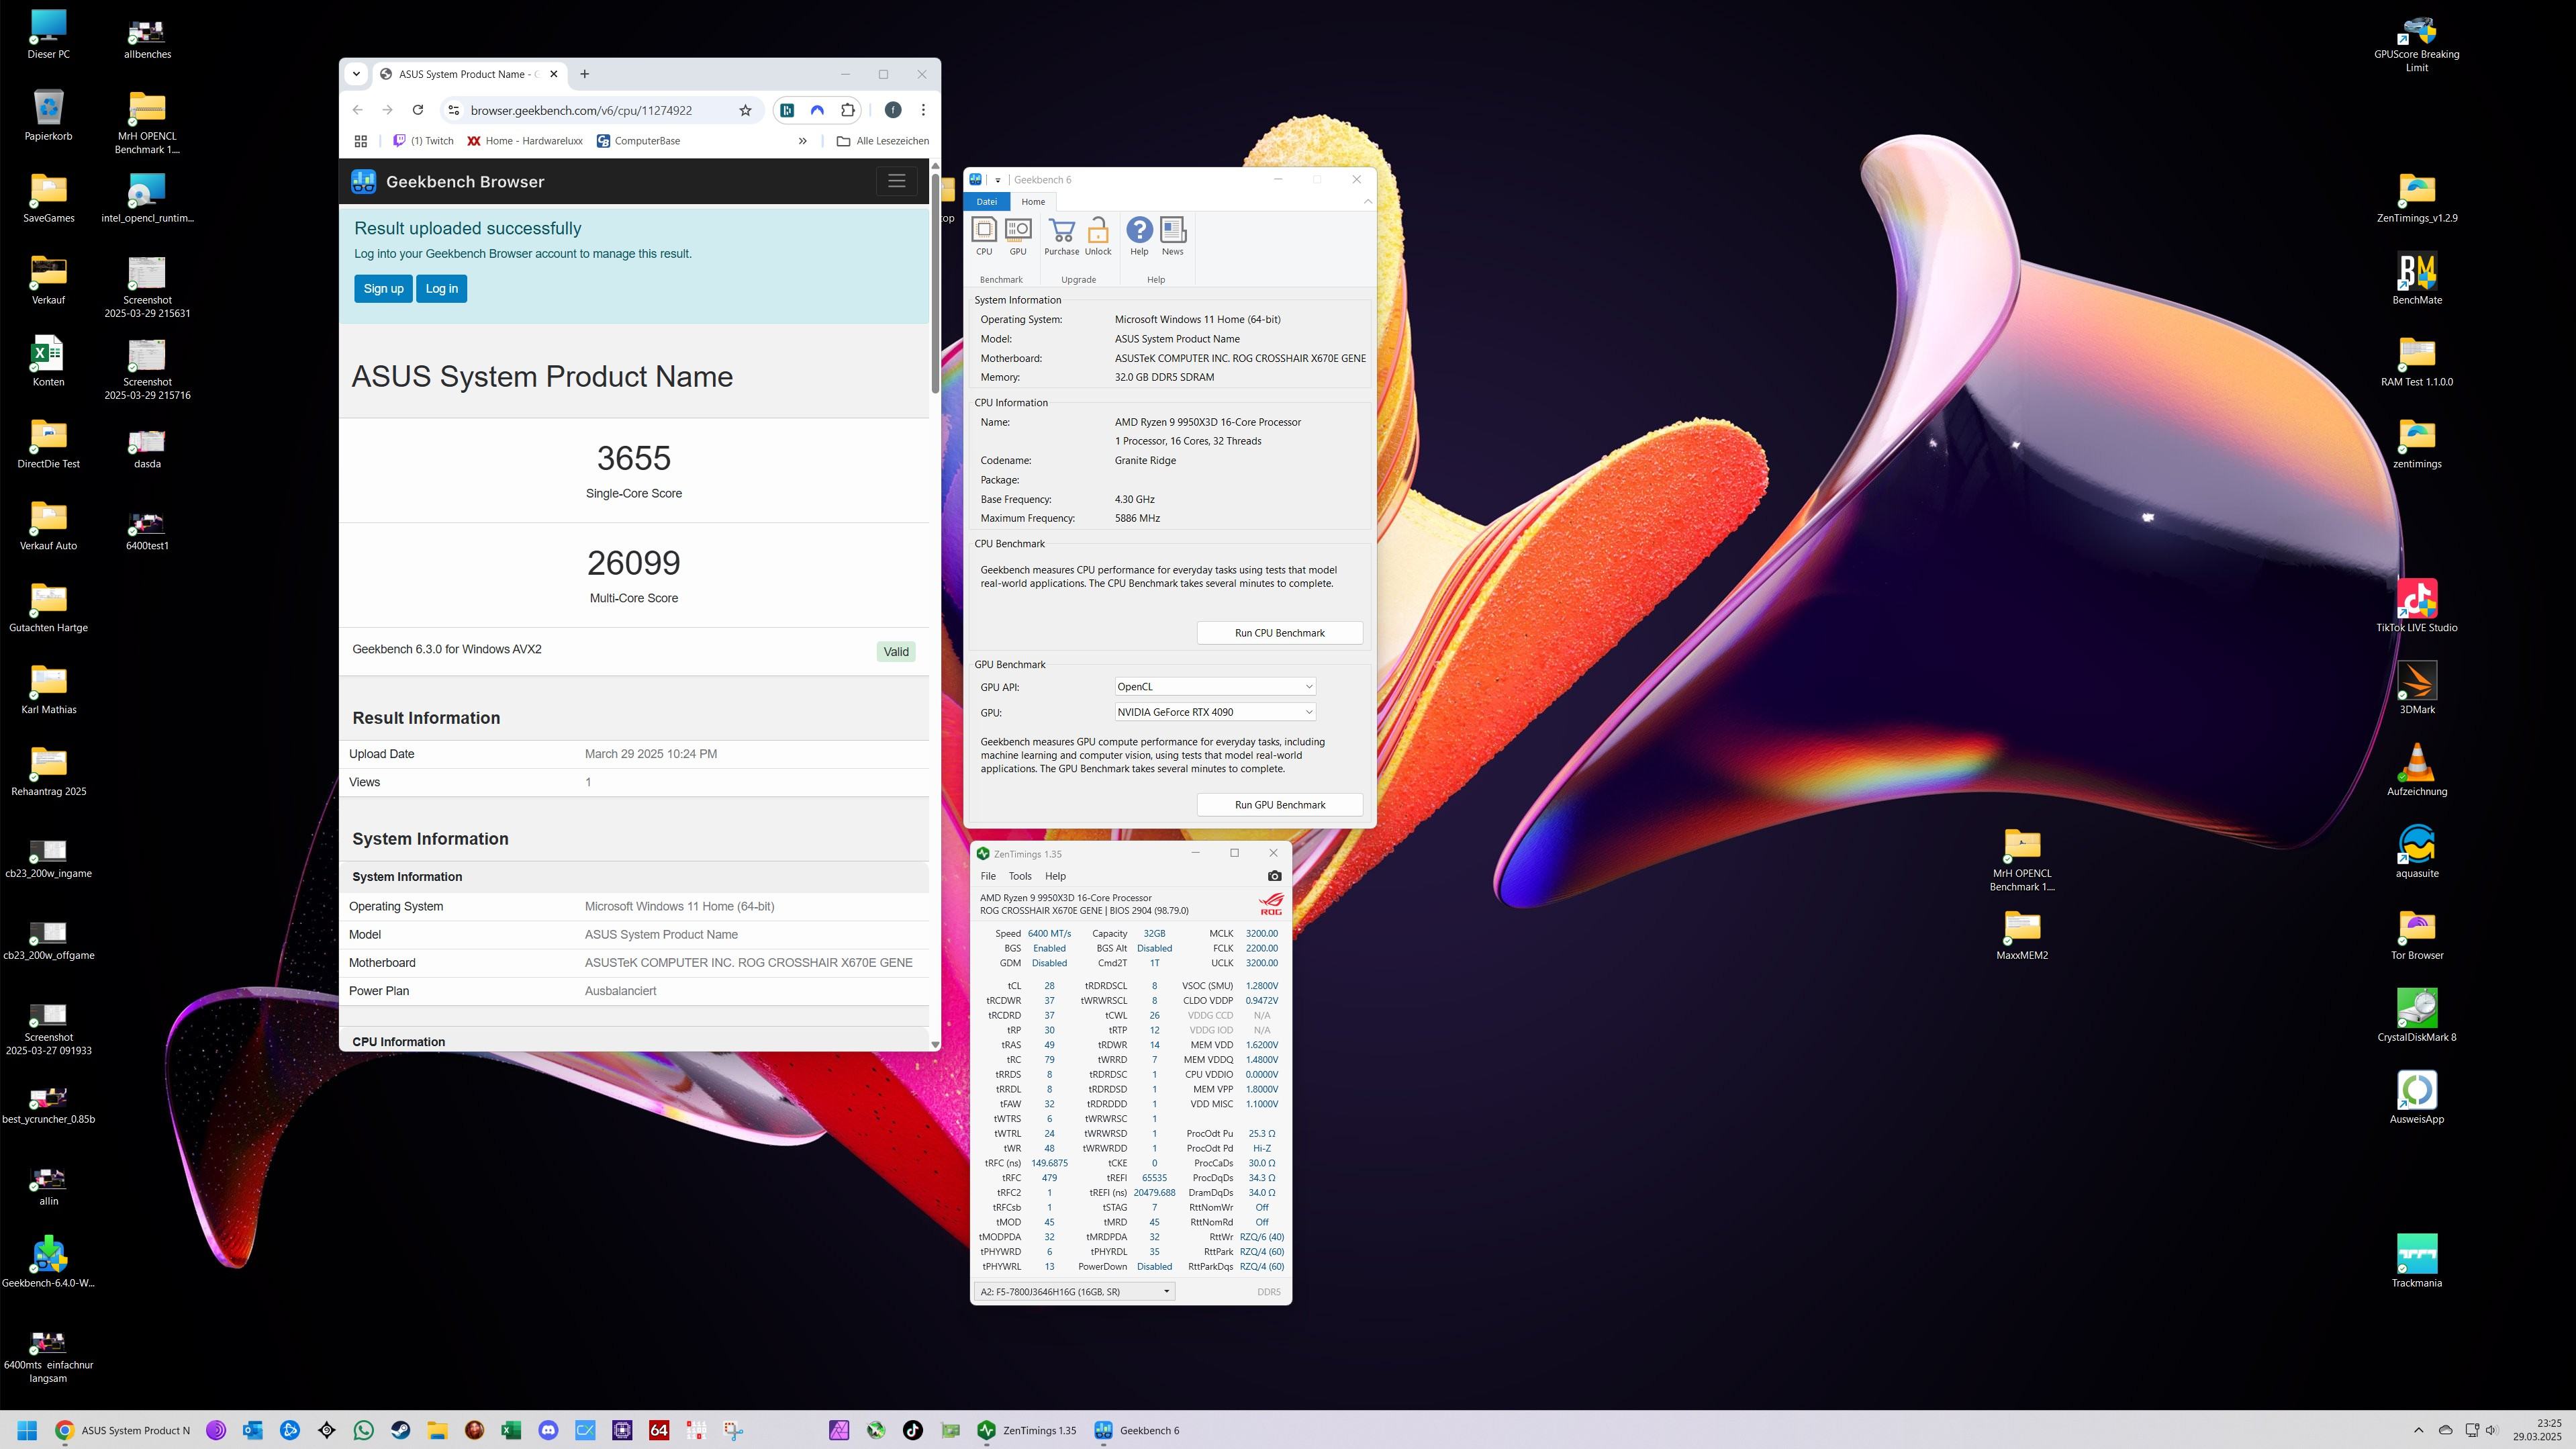Open Chrome extensions puzzle icon

(x=848, y=110)
